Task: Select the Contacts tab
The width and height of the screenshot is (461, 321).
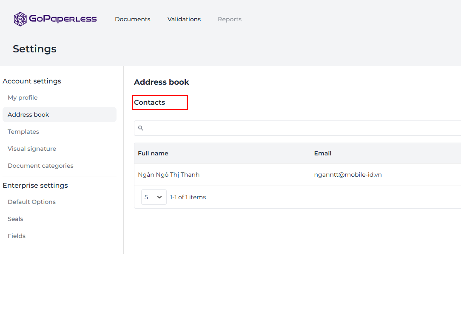Action: [x=149, y=103]
